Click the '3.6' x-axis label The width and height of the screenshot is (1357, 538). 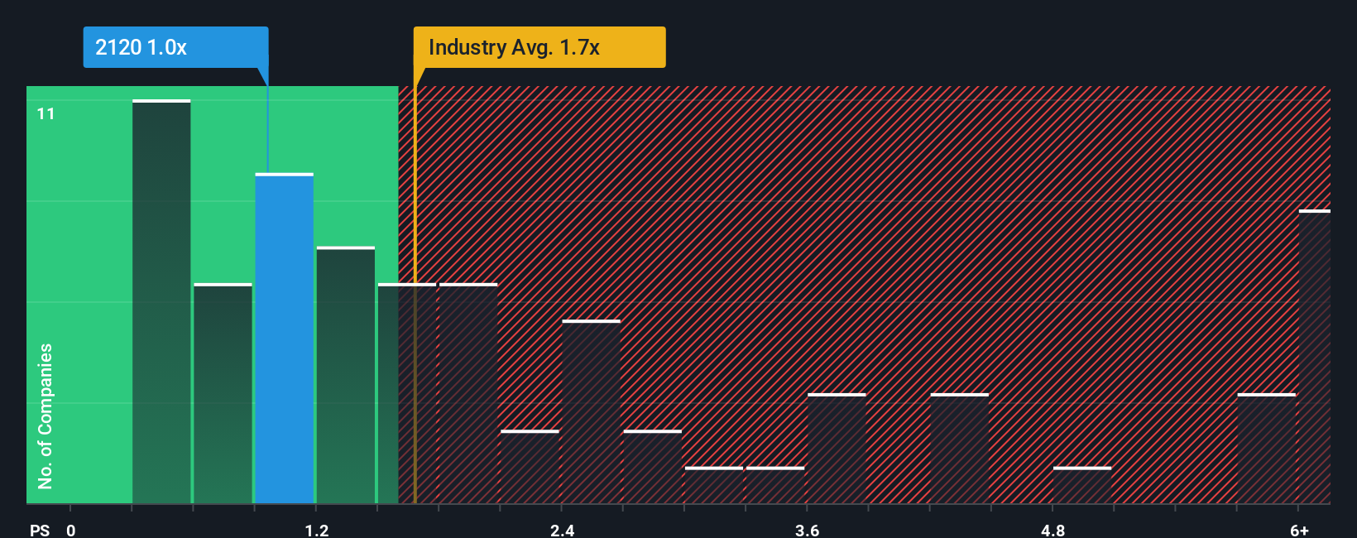(807, 530)
